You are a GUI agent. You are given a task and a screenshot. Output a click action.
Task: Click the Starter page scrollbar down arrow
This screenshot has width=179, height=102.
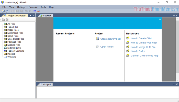click(x=177, y=80)
